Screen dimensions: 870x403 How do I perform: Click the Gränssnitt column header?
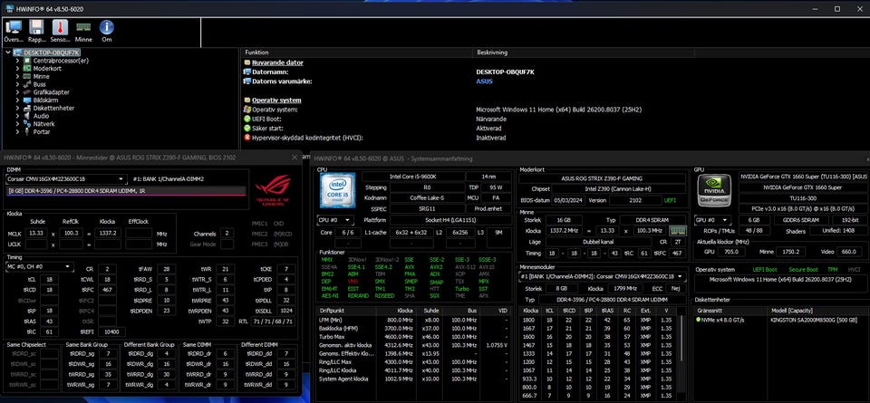730,312
